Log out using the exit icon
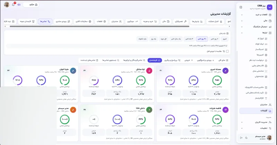 241,138
